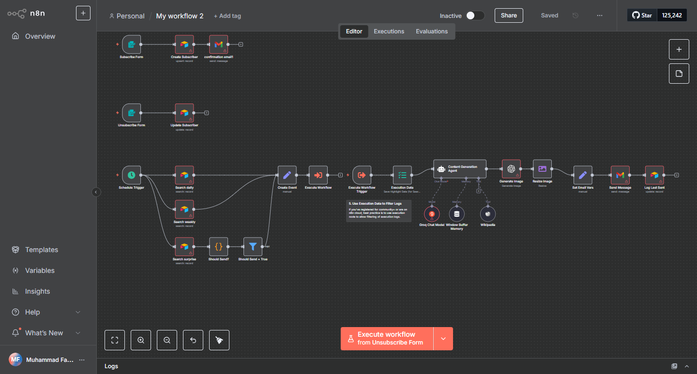Image resolution: width=697 pixels, height=374 pixels.
Task: Toggle the workflow Inactive switch
Action: coord(475,15)
